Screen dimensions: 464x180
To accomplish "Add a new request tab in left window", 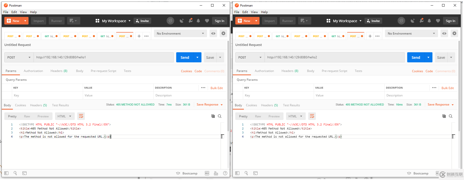I will coord(139,36).
